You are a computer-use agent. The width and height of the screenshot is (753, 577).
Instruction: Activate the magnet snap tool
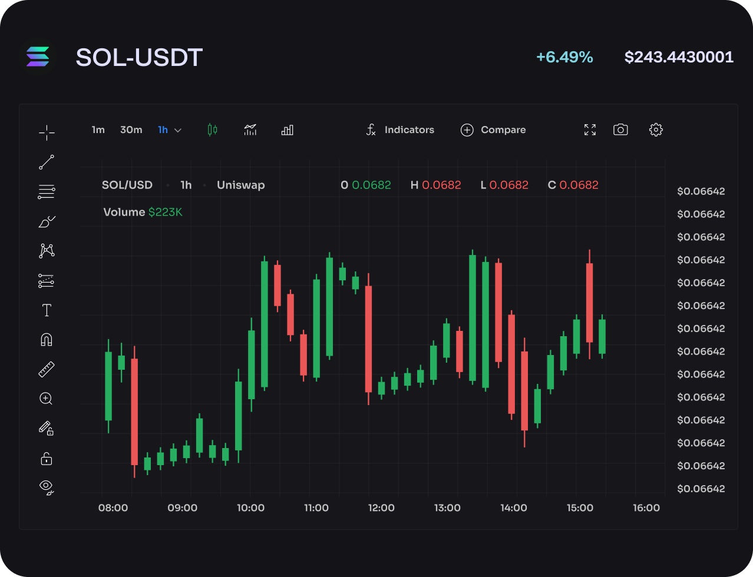(x=47, y=340)
